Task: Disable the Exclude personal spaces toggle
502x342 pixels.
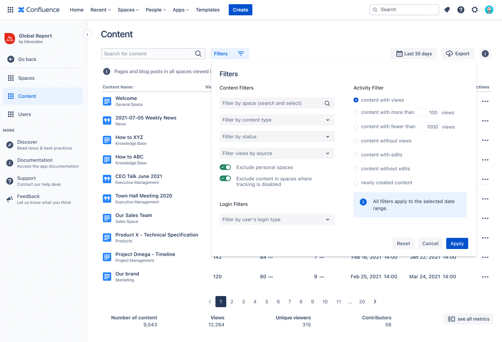Action: tap(225, 167)
